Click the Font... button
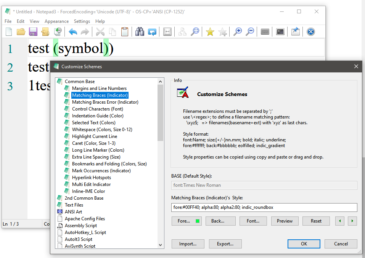Image resolution: width=365 pixels, height=258 pixels. pos(253,221)
